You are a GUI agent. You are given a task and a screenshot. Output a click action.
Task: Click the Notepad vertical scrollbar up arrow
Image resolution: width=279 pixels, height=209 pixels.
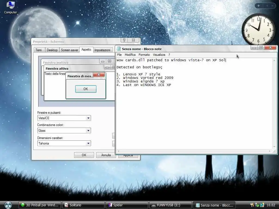[274, 61]
